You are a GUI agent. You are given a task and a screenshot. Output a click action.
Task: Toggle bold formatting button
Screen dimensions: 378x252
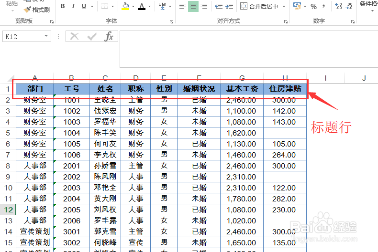(x=63, y=6)
